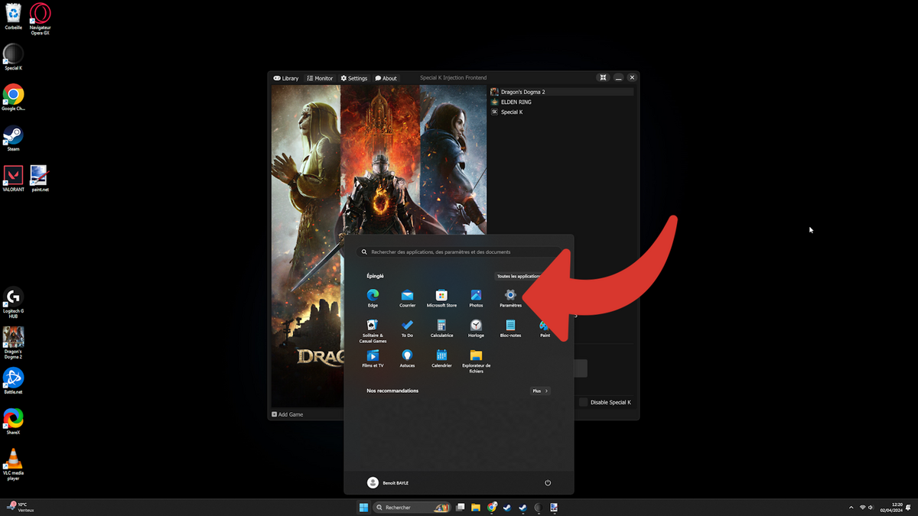
Task: Minimize the Special K window
Action: pos(618,78)
